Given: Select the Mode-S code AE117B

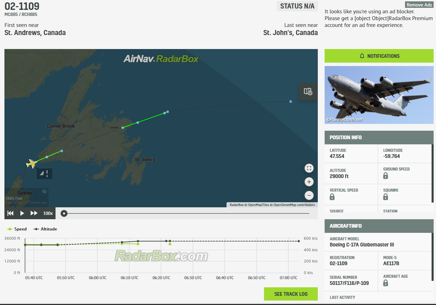Looking at the screenshot, I should (391, 263).
